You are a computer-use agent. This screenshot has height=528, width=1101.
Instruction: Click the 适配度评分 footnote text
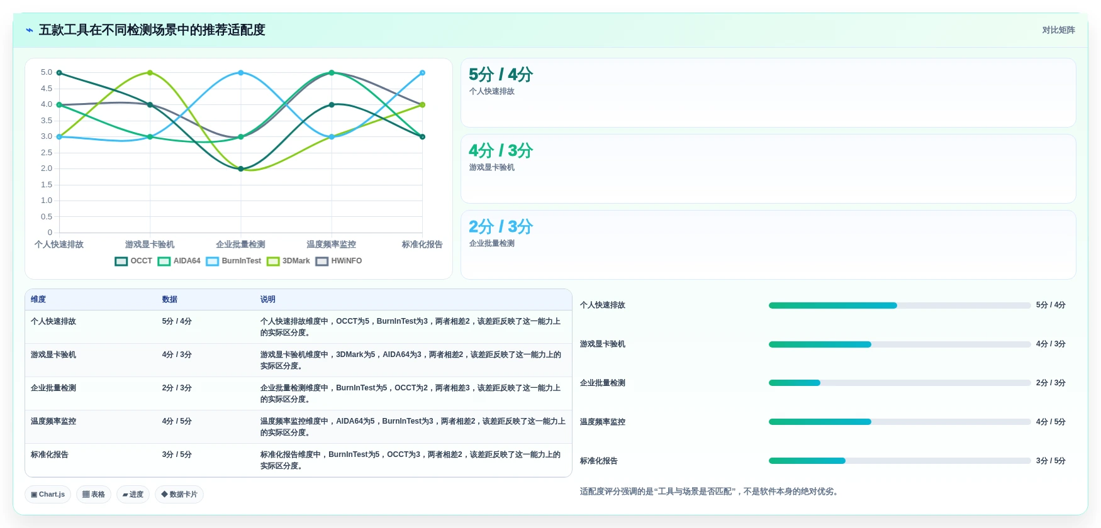coord(710,492)
